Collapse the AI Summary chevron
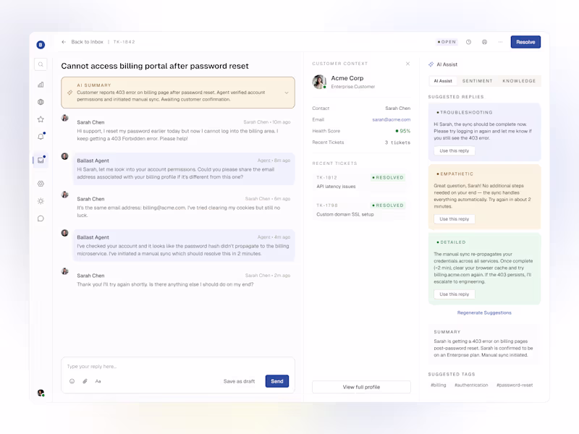Viewport: 579px width, 434px height. coord(287,93)
